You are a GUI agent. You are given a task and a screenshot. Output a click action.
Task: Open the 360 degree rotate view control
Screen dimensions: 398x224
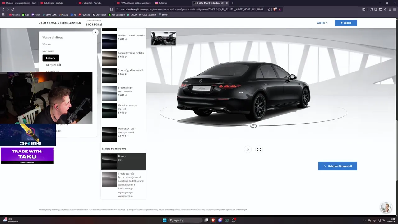coord(254,125)
